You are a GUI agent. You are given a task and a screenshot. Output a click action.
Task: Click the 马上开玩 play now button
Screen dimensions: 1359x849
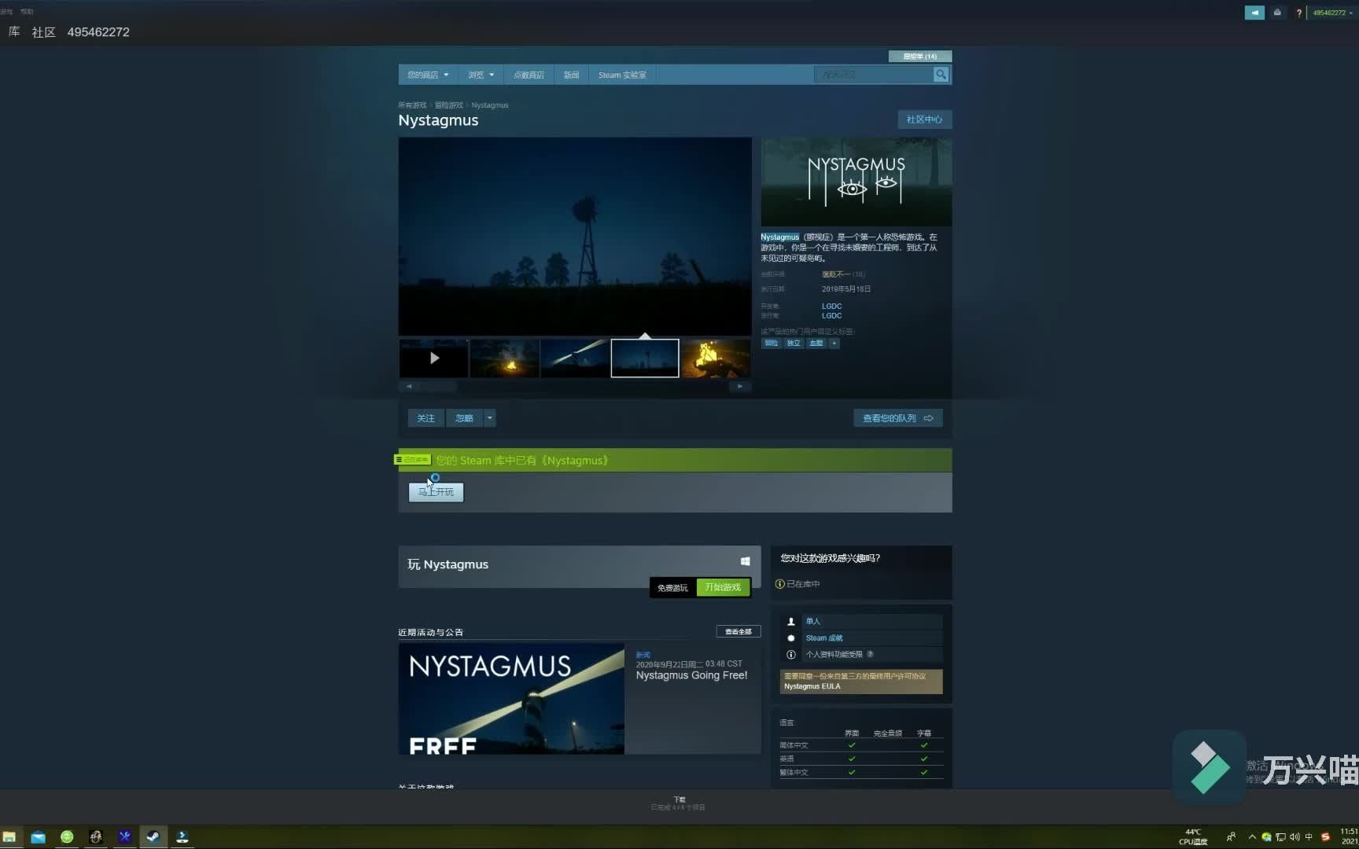click(436, 492)
